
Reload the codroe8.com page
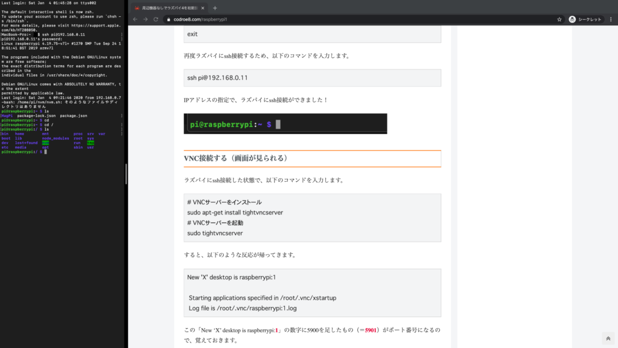[156, 19]
